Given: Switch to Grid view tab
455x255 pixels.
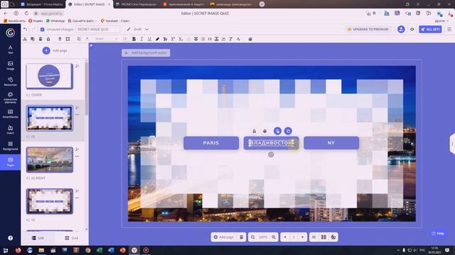Looking at the screenshot, I should pos(71,238).
